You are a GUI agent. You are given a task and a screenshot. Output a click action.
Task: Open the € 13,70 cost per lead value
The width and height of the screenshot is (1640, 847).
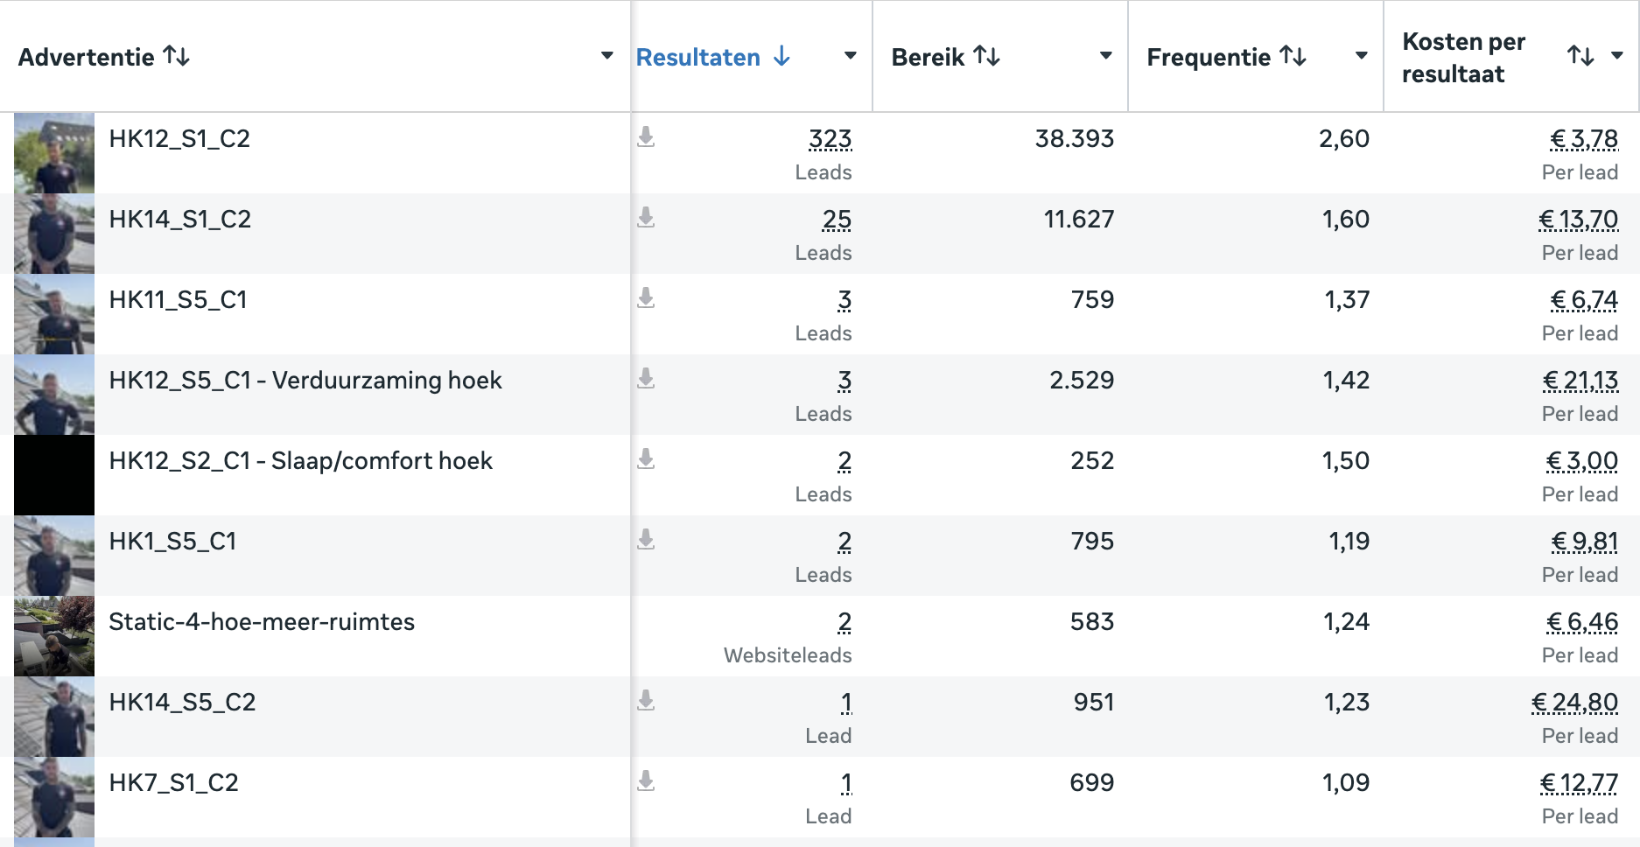pyautogui.click(x=1579, y=220)
